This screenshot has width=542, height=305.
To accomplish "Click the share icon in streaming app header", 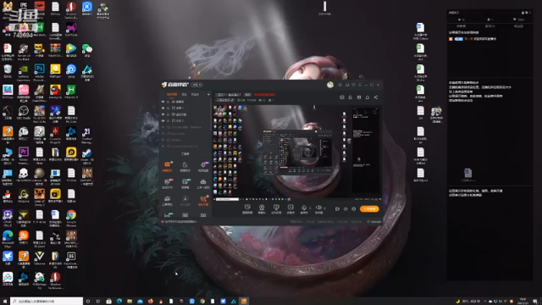I will [x=376, y=97].
